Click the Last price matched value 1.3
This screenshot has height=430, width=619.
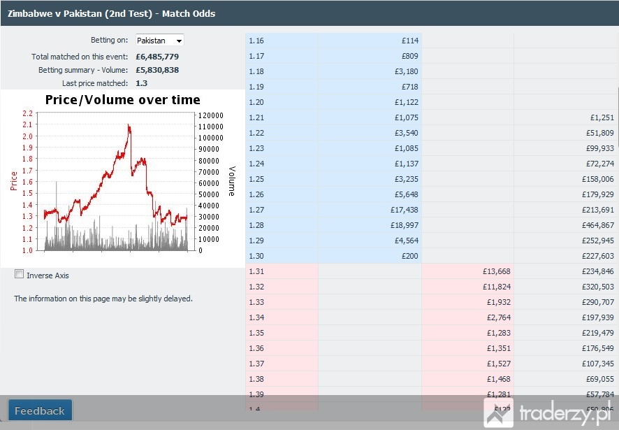click(141, 83)
